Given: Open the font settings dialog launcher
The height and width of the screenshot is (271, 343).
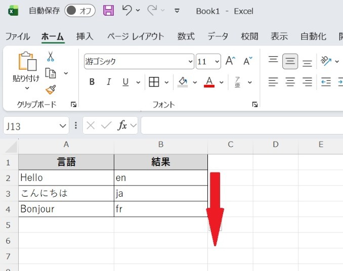Looking at the screenshot, I should [x=255, y=105].
